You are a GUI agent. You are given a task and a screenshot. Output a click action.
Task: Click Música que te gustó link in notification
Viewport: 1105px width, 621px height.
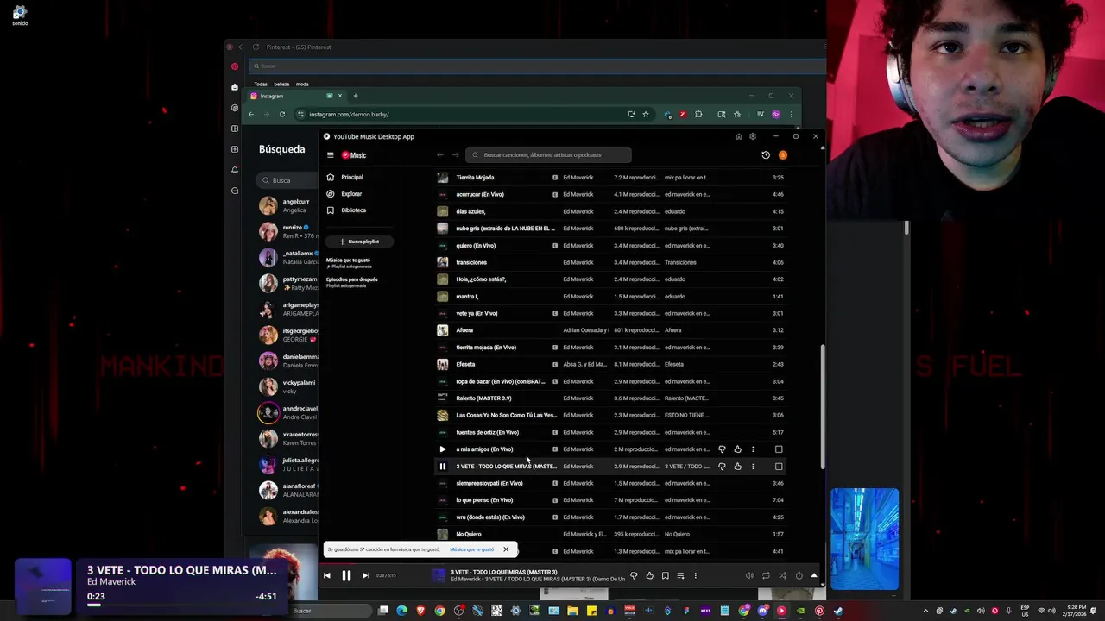pos(471,549)
